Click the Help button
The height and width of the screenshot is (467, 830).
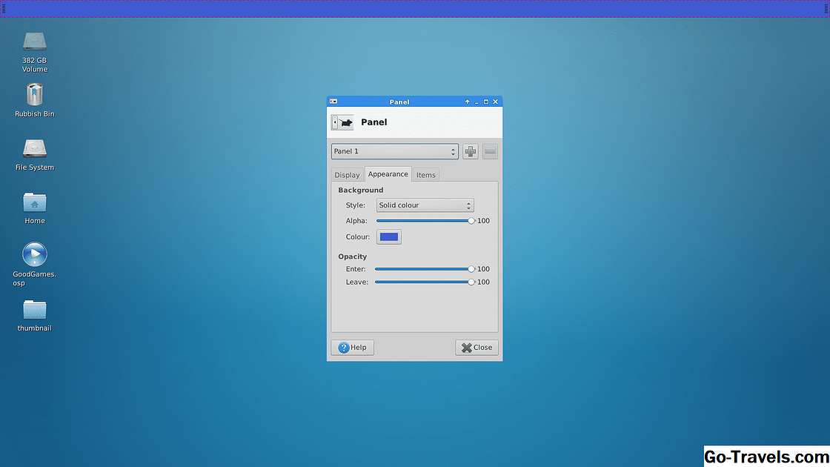(x=353, y=348)
